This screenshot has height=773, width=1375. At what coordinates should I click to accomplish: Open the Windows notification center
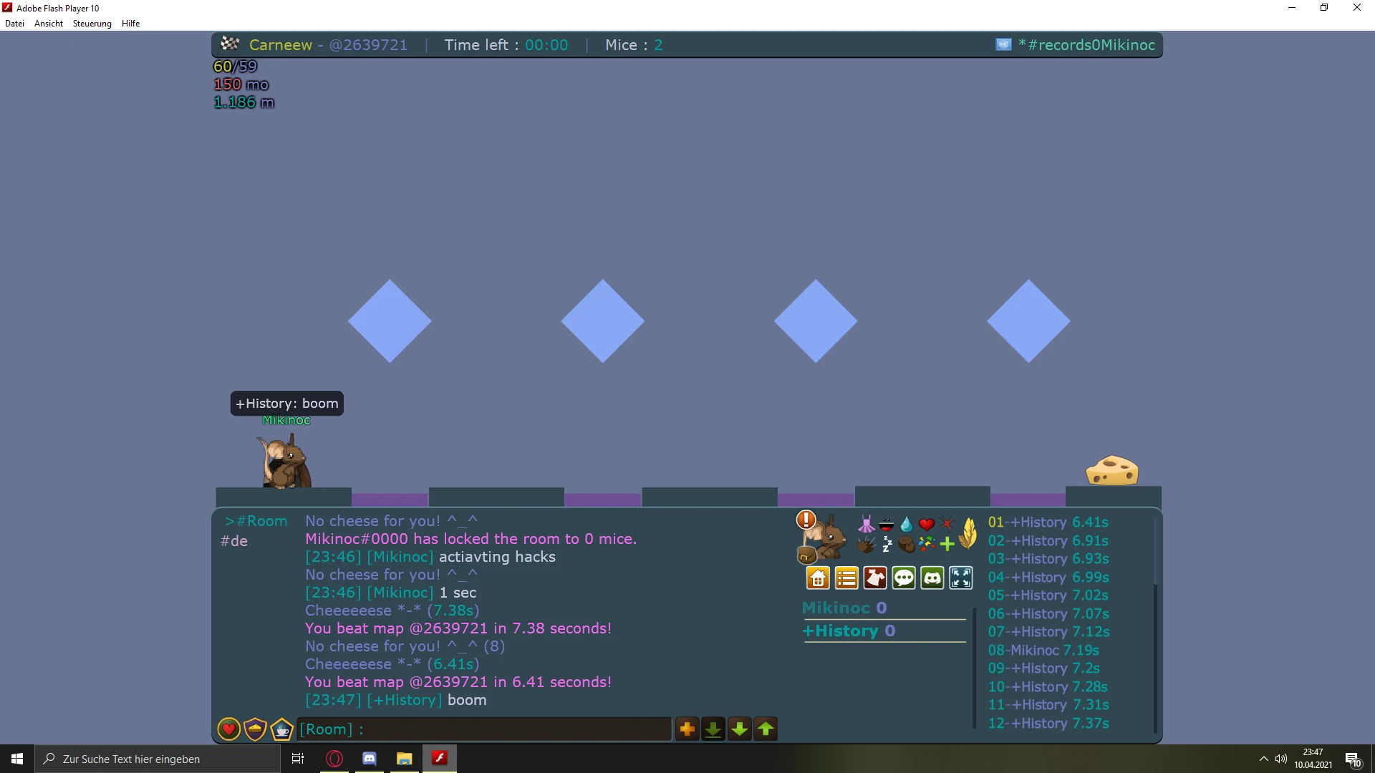pos(1354,759)
